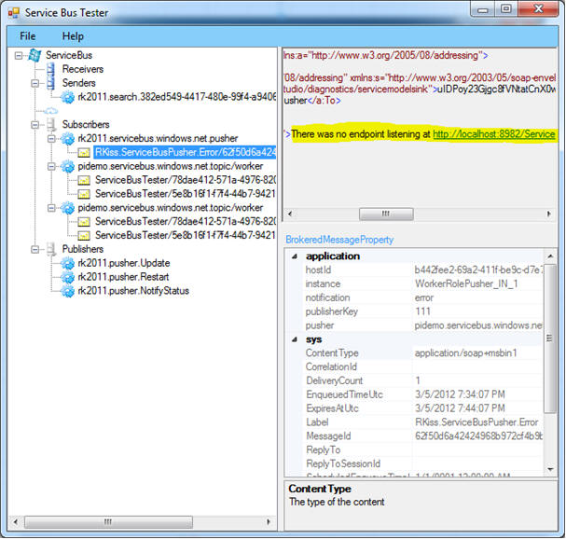Click the property grid scroll up arrow
Image resolution: width=566 pixels, height=539 pixels.
[x=550, y=256]
